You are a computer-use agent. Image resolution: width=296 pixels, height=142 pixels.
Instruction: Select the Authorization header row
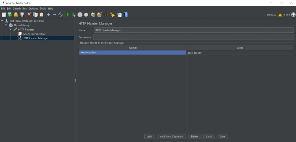point(133,53)
